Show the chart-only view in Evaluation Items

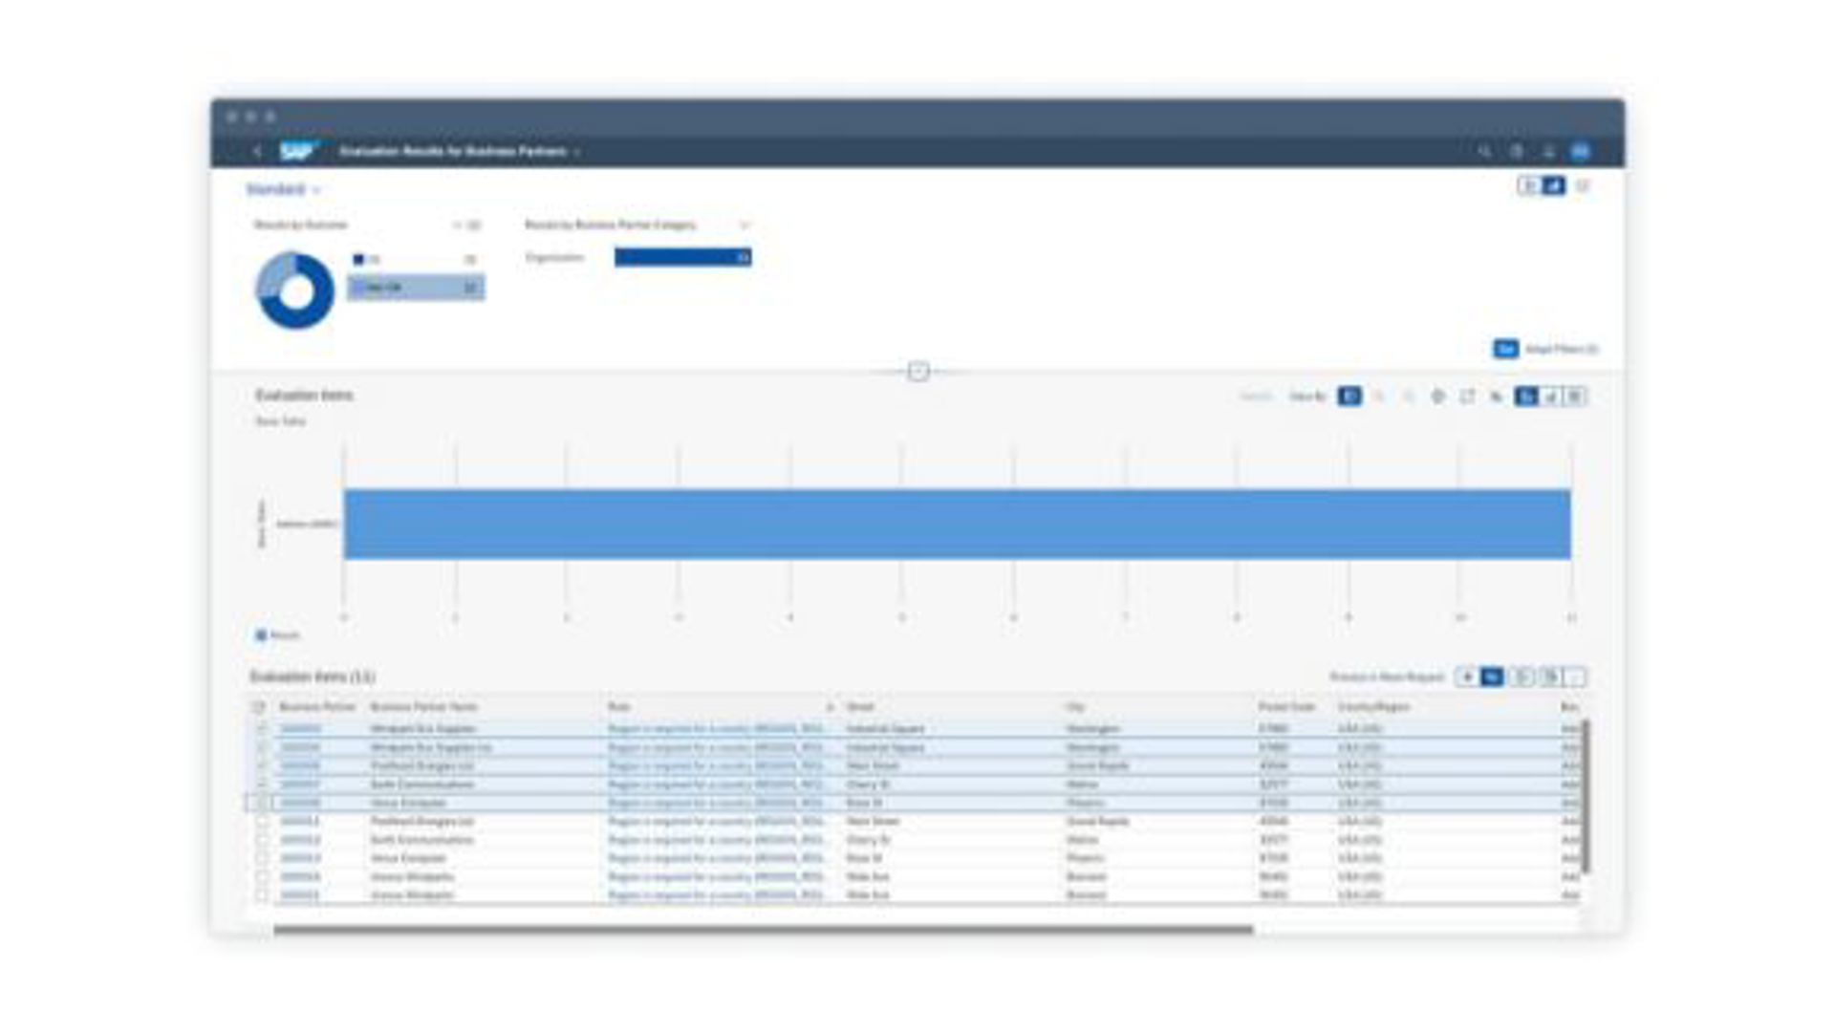(x=1550, y=397)
